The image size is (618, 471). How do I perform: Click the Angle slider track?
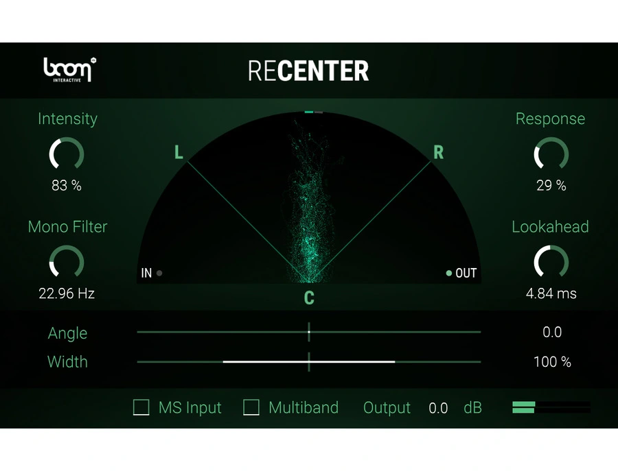pyautogui.click(x=309, y=332)
